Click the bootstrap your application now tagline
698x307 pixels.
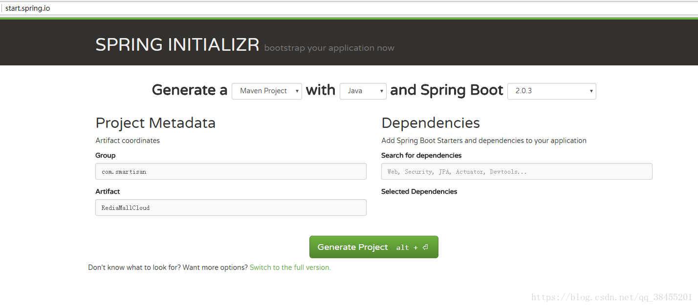click(329, 48)
